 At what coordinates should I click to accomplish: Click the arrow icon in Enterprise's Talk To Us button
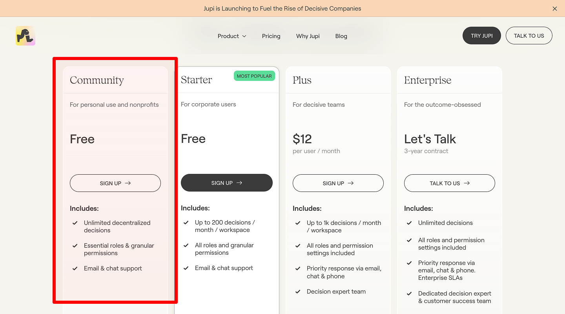pos(467,183)
